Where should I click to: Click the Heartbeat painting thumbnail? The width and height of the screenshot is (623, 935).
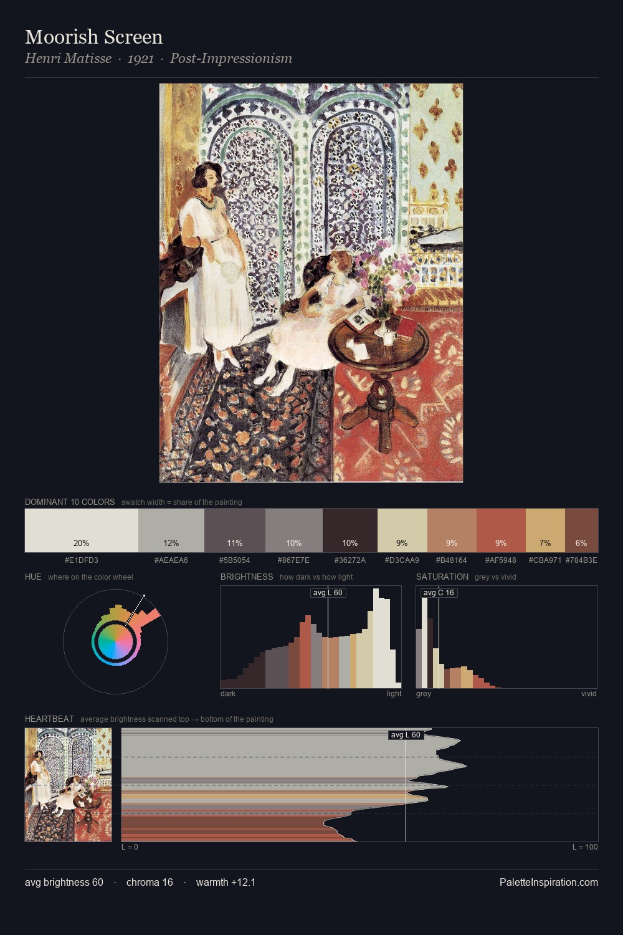point(69,785)
